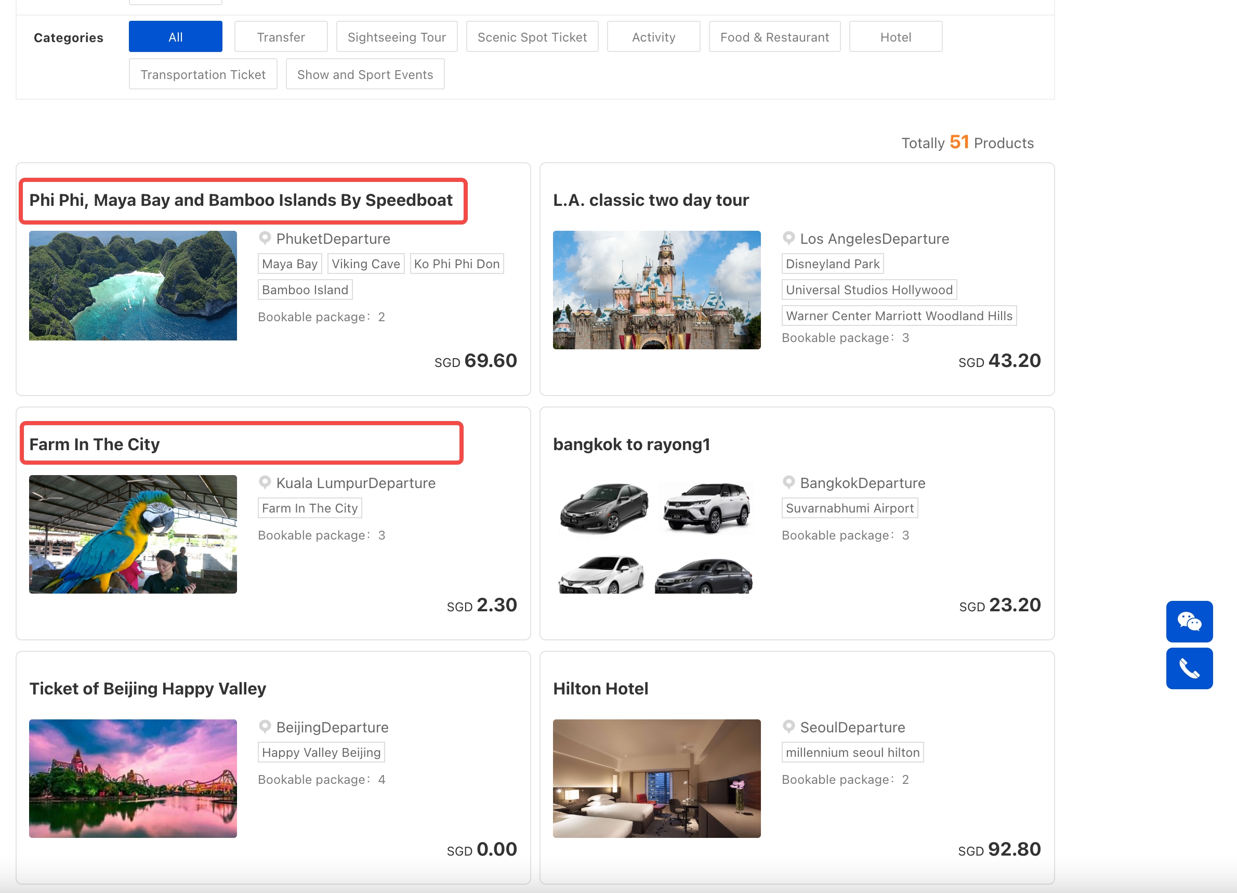Select the All category filter
Viewport: 1237px width, 893px height.
click(x=175, y=36)
